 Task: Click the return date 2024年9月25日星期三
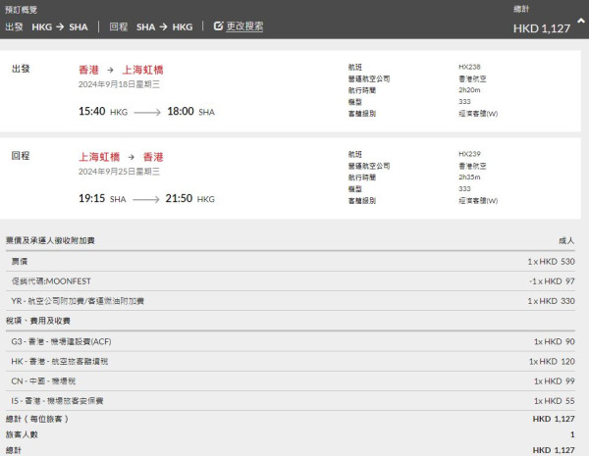click(119, 172)
